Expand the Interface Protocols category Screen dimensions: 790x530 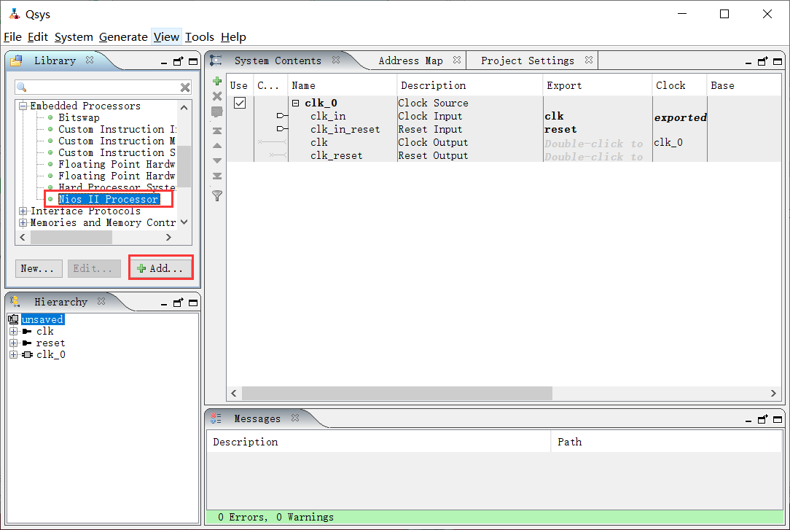coord(23,211)
